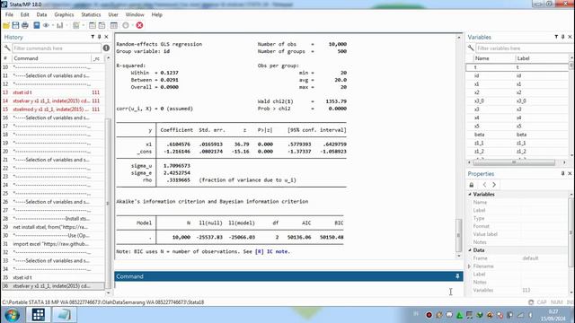Toggle the Properties lock icon
Screen dimensions: 575x323
[x=472, y=185]
